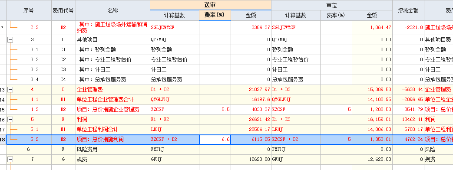Select amount cell 16197.6
The height and width of the screenshot is (170, 453).
click(x=251, y=100)
